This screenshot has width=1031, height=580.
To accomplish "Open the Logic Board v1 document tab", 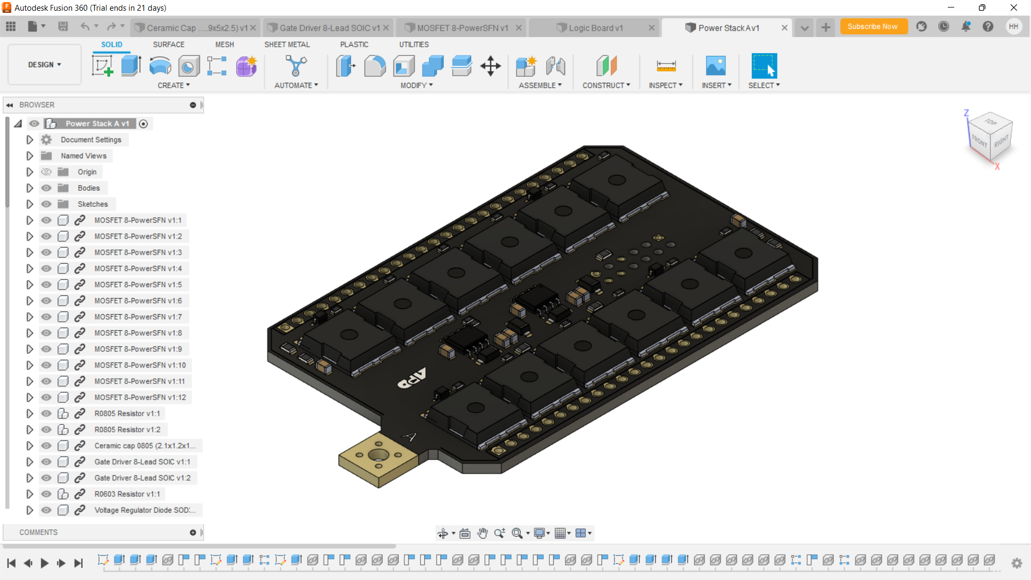I will [596, 28].
